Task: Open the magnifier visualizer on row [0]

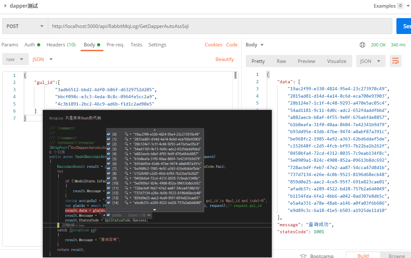Action: click(126, 134)
